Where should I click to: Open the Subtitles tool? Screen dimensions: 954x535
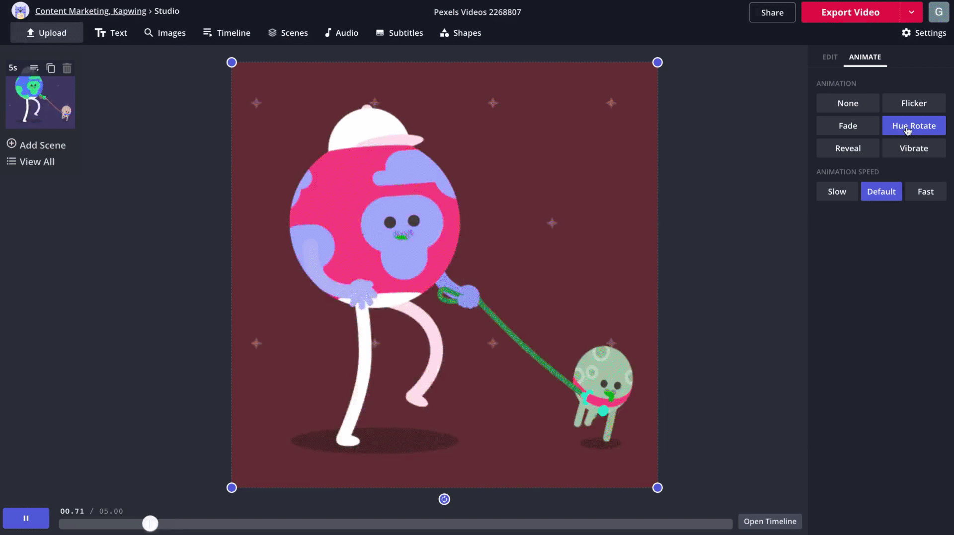point(399,33)
